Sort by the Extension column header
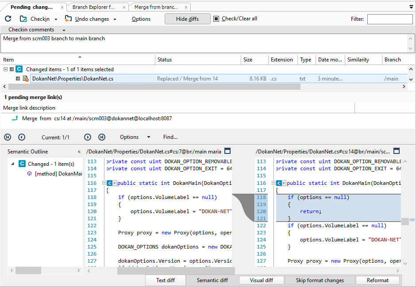Viewport: 416px width, 287px height. 283,60
